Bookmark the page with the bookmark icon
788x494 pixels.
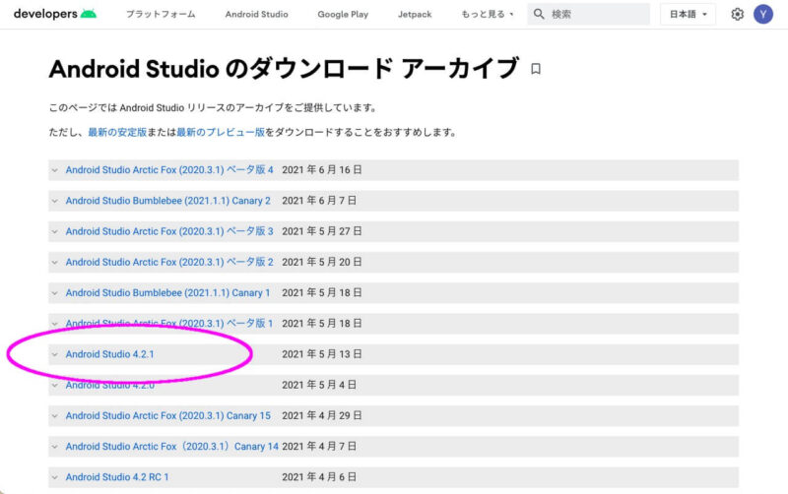click(x=536, y=69)
